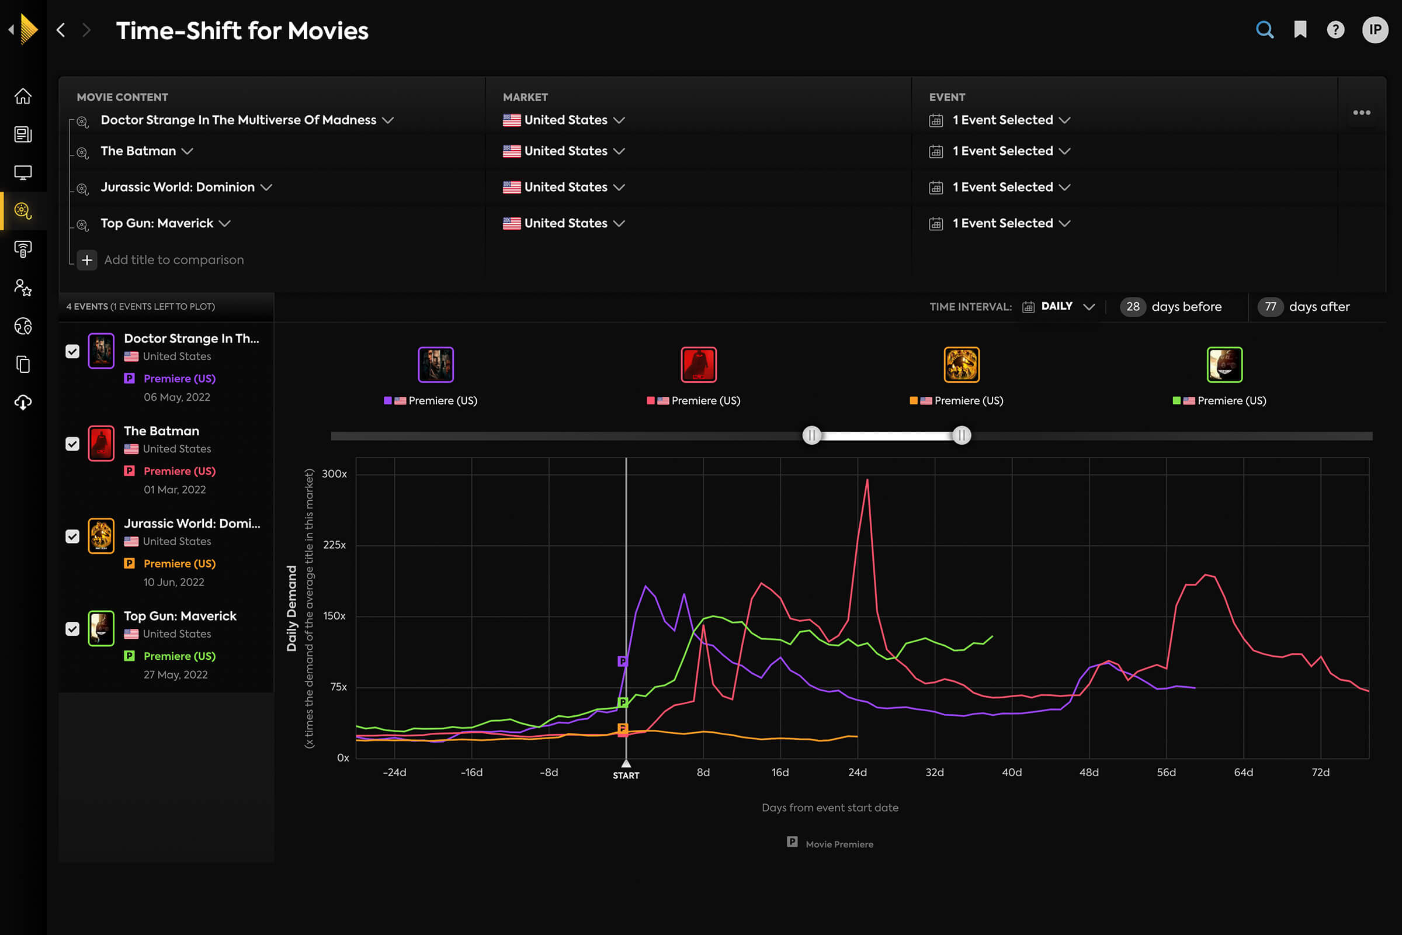Open the IP user profile avatar
The image size is (1402, 935).
[x=1375, y=30]
